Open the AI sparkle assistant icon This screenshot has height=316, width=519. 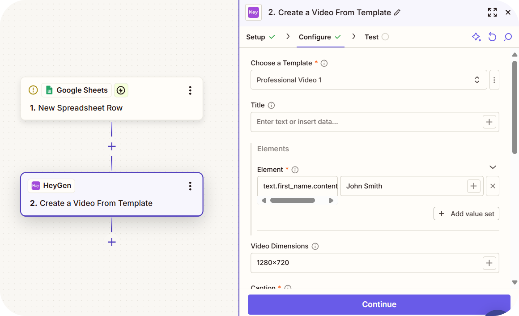(476, 37)
